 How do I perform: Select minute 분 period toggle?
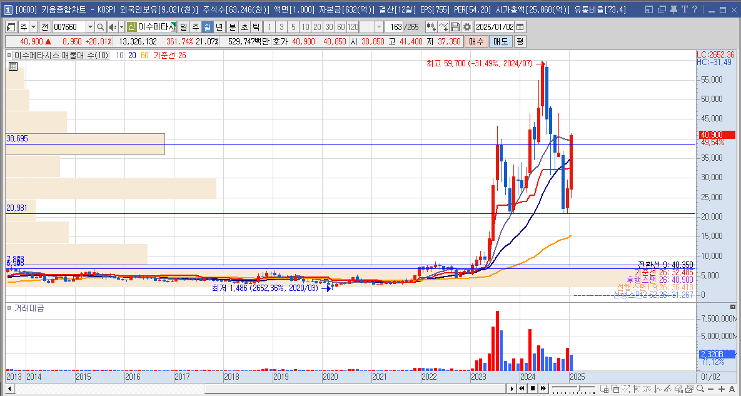[232, 27]
